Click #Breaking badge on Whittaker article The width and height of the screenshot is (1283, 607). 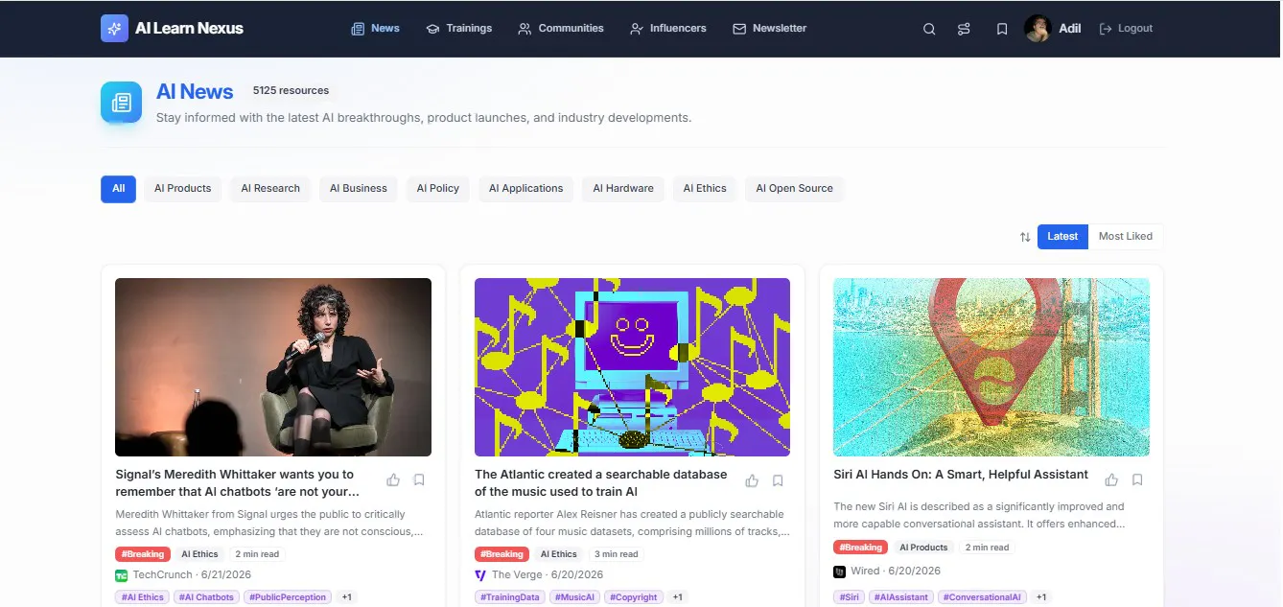coord(143,554)
